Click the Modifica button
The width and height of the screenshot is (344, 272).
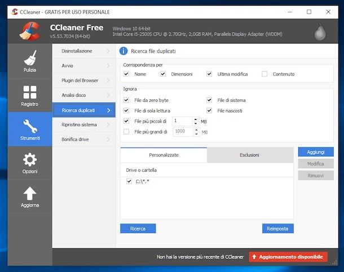tap(316, 164)
